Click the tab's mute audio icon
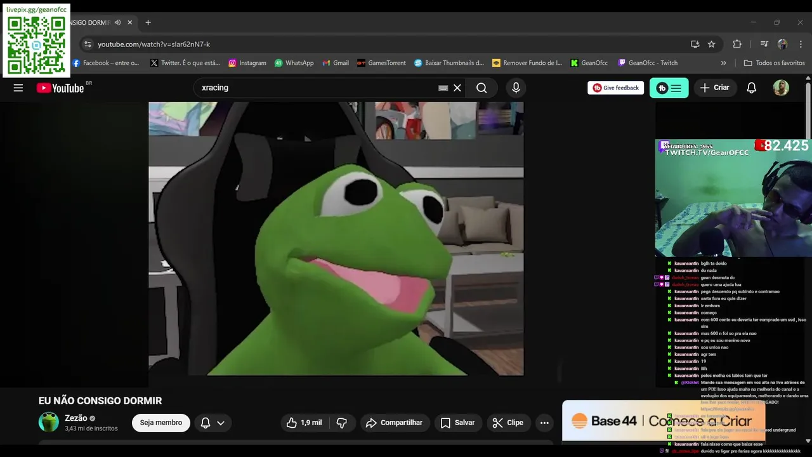Screen dimensions: 812x457 (117, 22)
